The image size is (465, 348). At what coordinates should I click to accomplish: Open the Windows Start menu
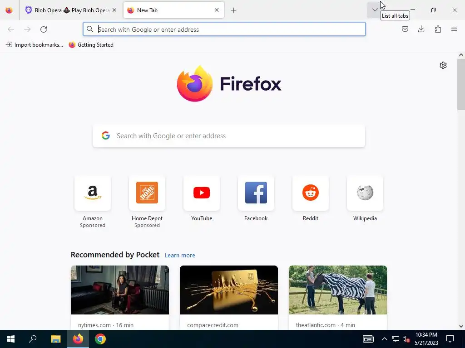coord(11,339)
